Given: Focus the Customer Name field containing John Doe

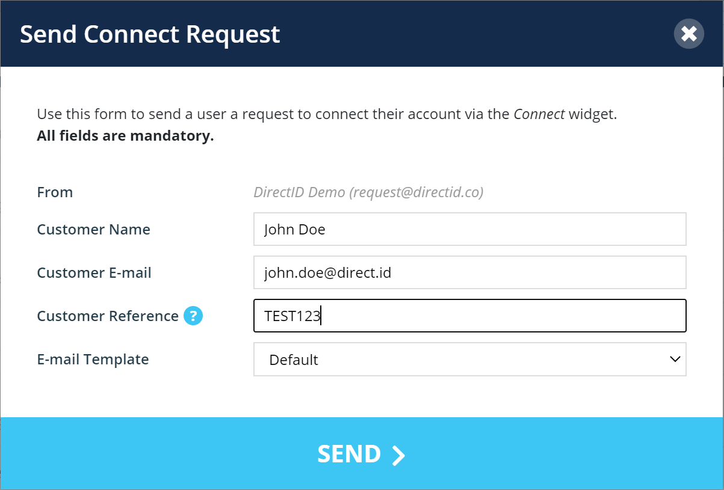Looking at the screenshot, I should coord(470,229).
